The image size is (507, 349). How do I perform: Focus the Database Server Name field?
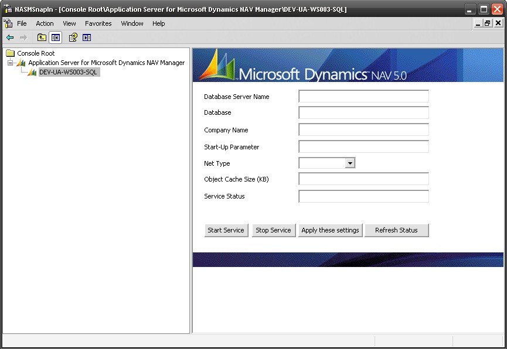(x=364, y=96)
